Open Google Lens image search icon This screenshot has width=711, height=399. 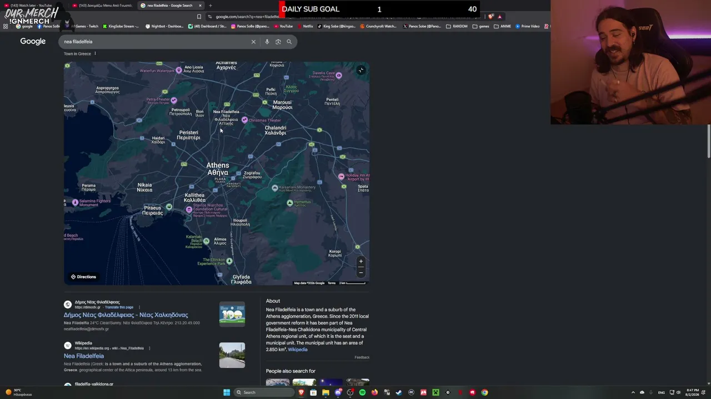click(278, 42)
